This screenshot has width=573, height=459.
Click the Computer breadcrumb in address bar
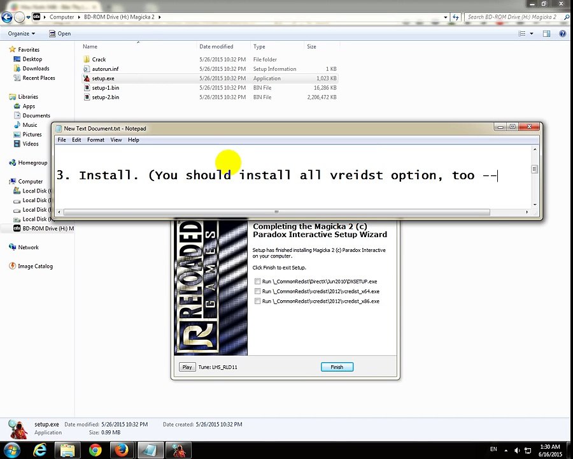[62, 17]
